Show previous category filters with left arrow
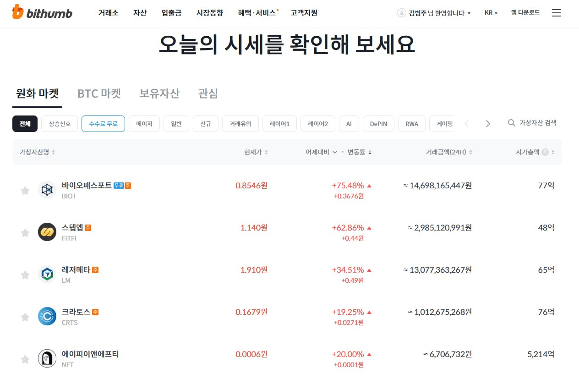 click(467, 124)
